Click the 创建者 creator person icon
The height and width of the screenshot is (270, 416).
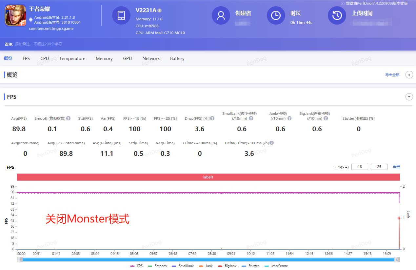click(x=221, y=15)
